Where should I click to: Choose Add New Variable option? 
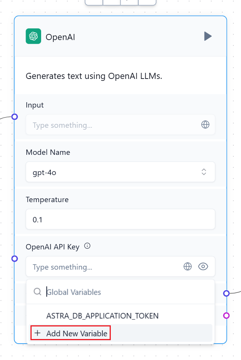pyautogui.click(x=120, y=333)
